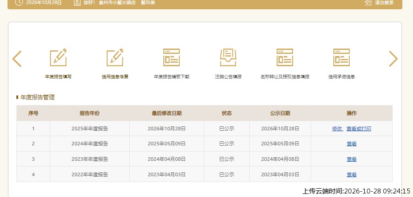Click the 最后修改日期 column header
This screenshot has height=197, width=413.
tap(166, 113)
